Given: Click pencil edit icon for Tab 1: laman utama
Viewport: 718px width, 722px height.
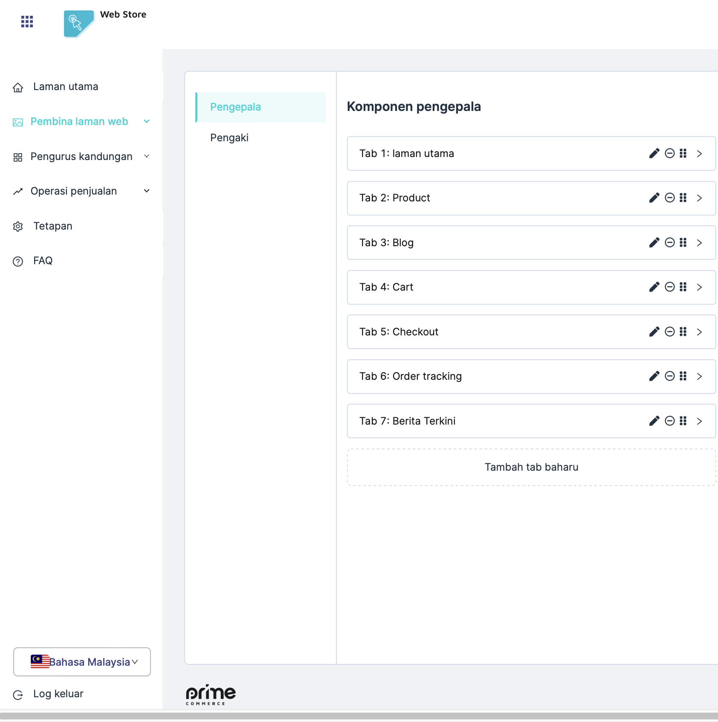Looking at the screenshot, I should (654, 154).
